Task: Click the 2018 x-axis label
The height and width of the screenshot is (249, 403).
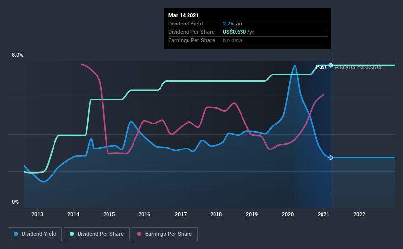Action: [216, 214]
